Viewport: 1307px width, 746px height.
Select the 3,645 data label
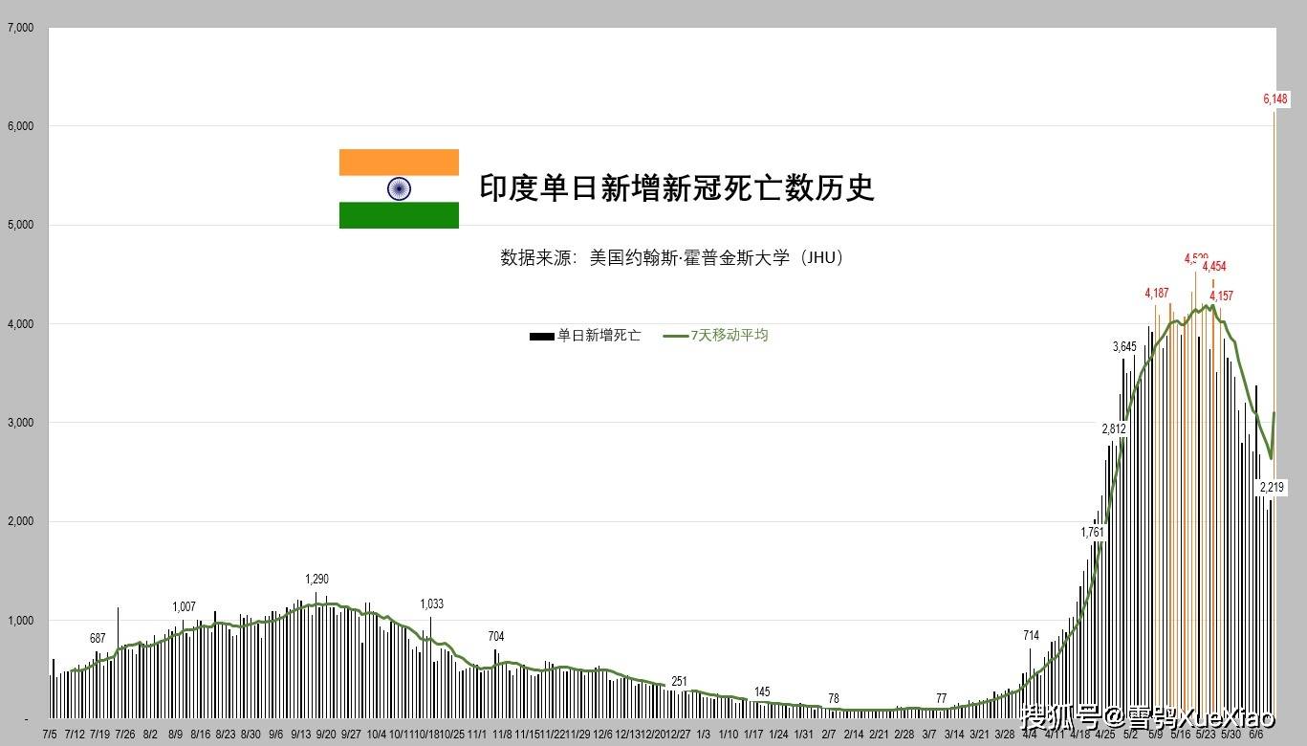click(1125, 346)
